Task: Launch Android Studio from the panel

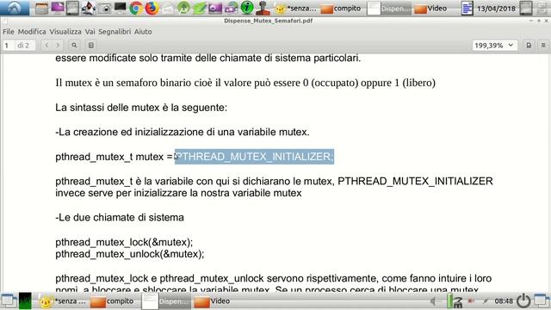Action: click(183, 8)
